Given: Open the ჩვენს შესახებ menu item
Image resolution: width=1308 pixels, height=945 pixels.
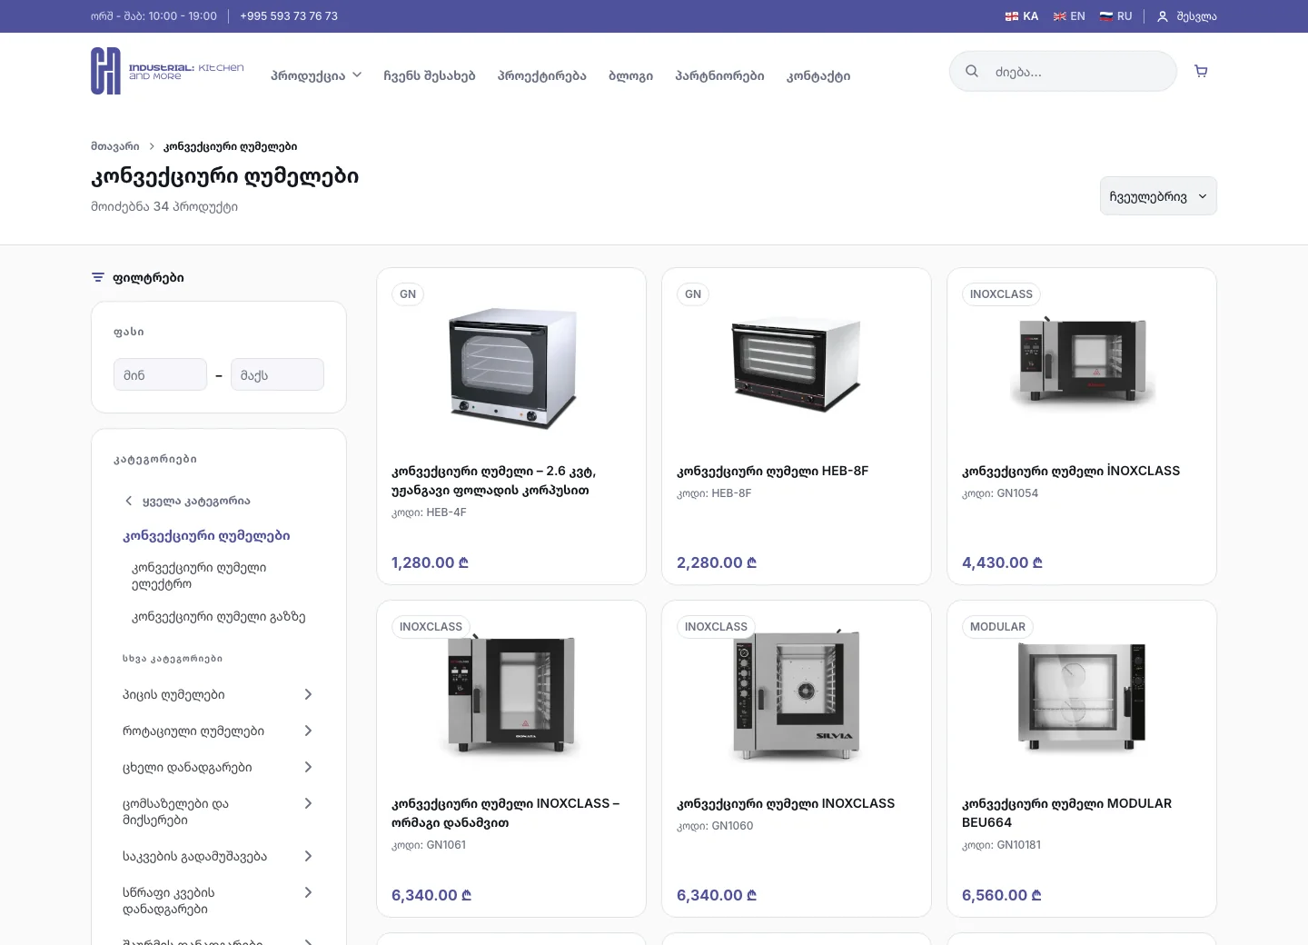Looking at the screenshot, I should pyautogui.click(x=430, y=75).
